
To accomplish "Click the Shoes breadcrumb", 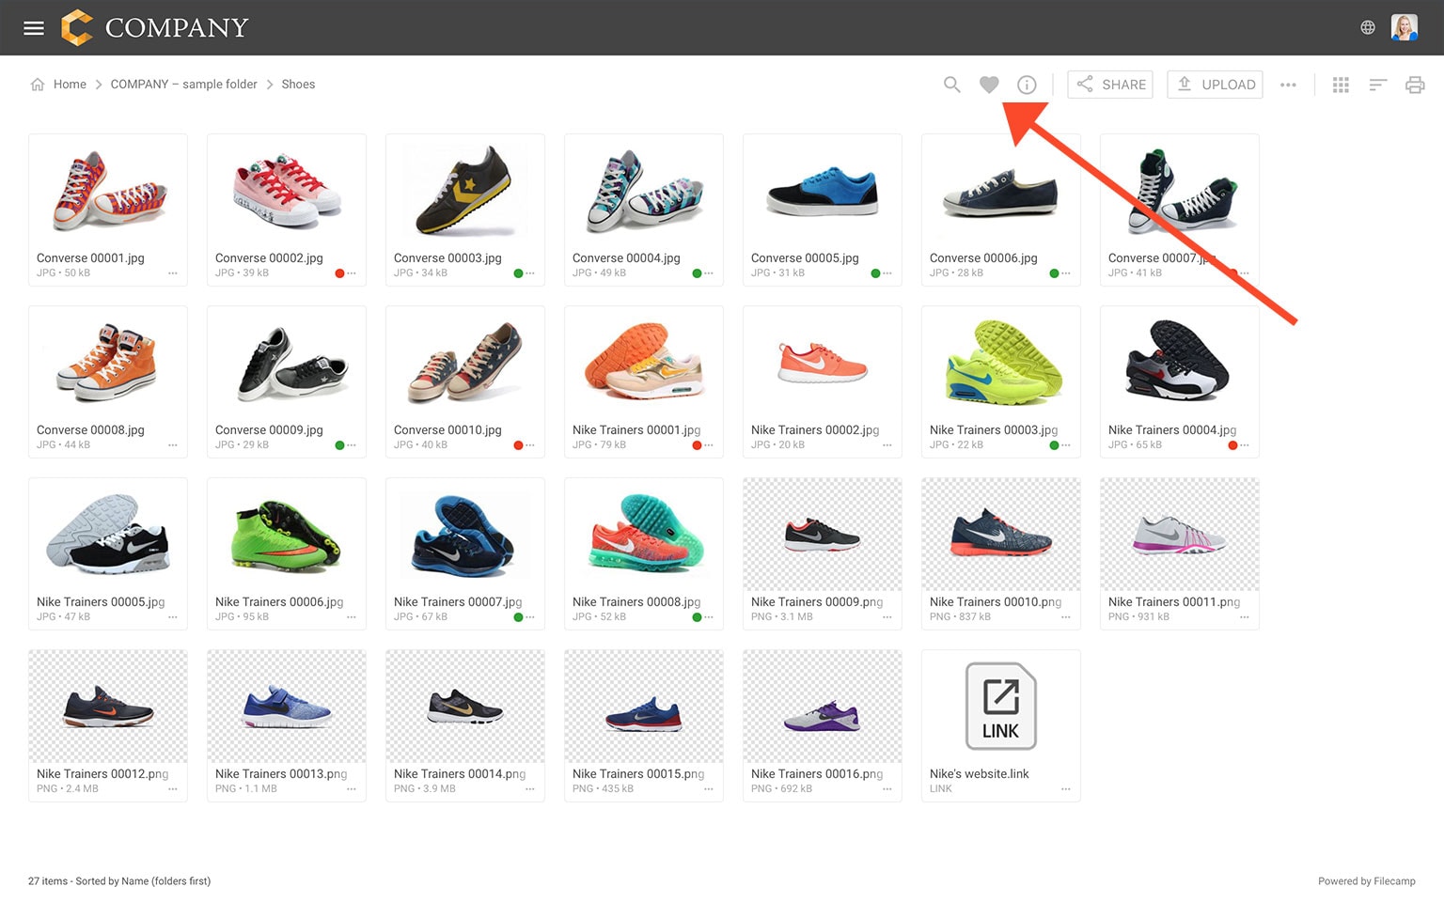I will tap(298, 85).
